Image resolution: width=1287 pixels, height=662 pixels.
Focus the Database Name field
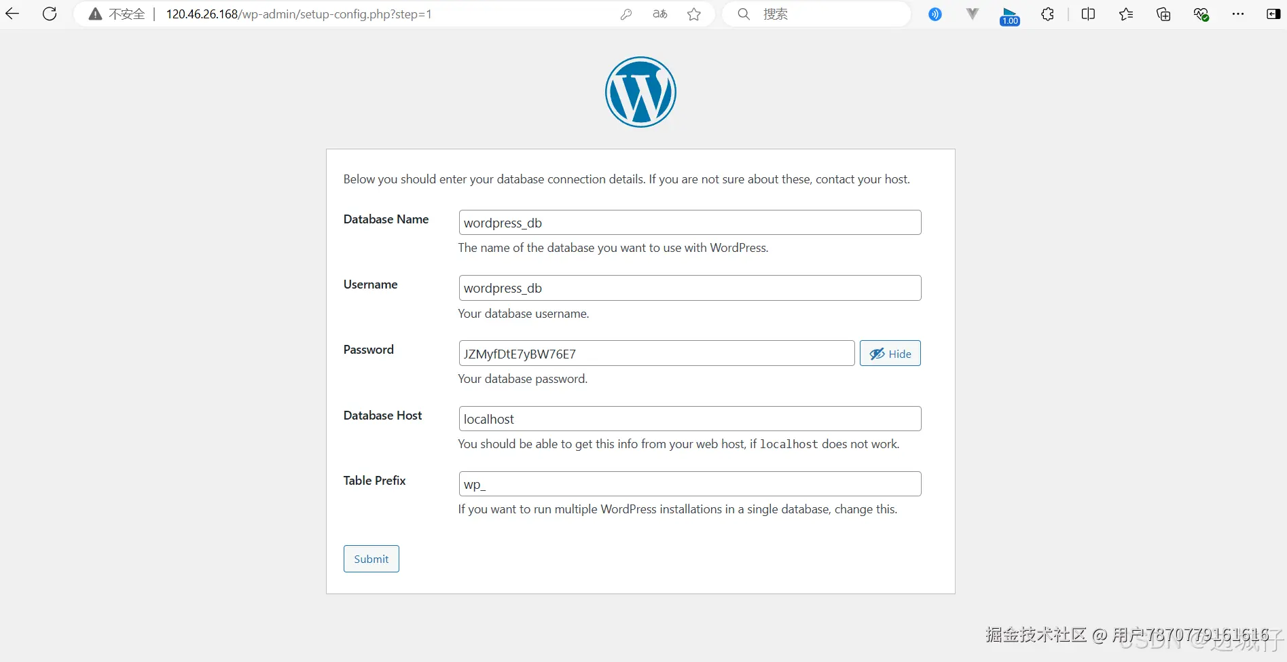(690, 223)
